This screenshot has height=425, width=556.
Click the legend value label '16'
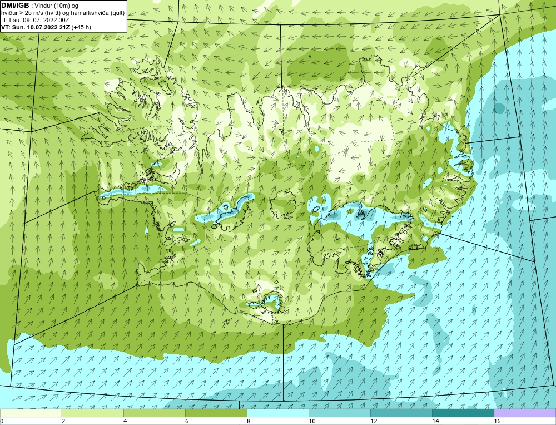pos(497,421)
